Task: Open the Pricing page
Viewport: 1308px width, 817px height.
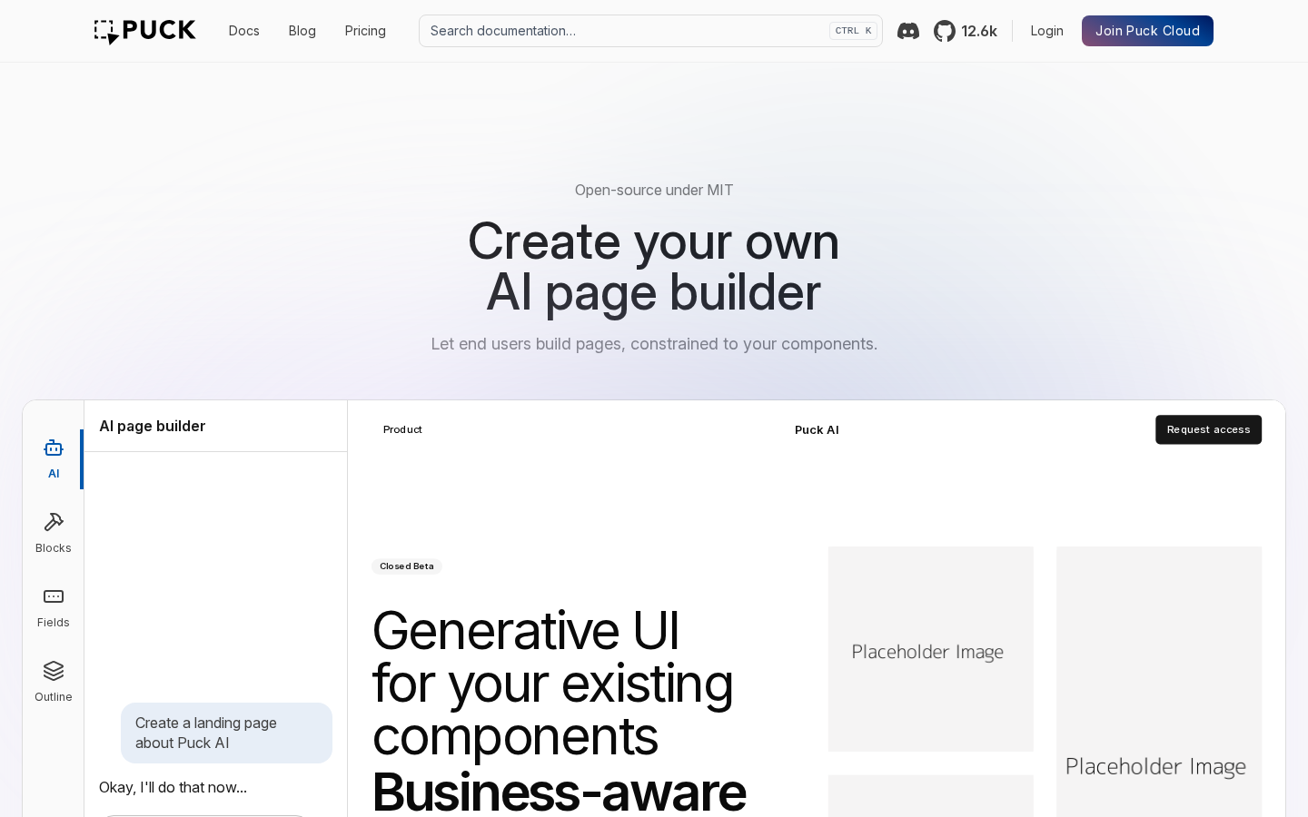Action: 365,31
